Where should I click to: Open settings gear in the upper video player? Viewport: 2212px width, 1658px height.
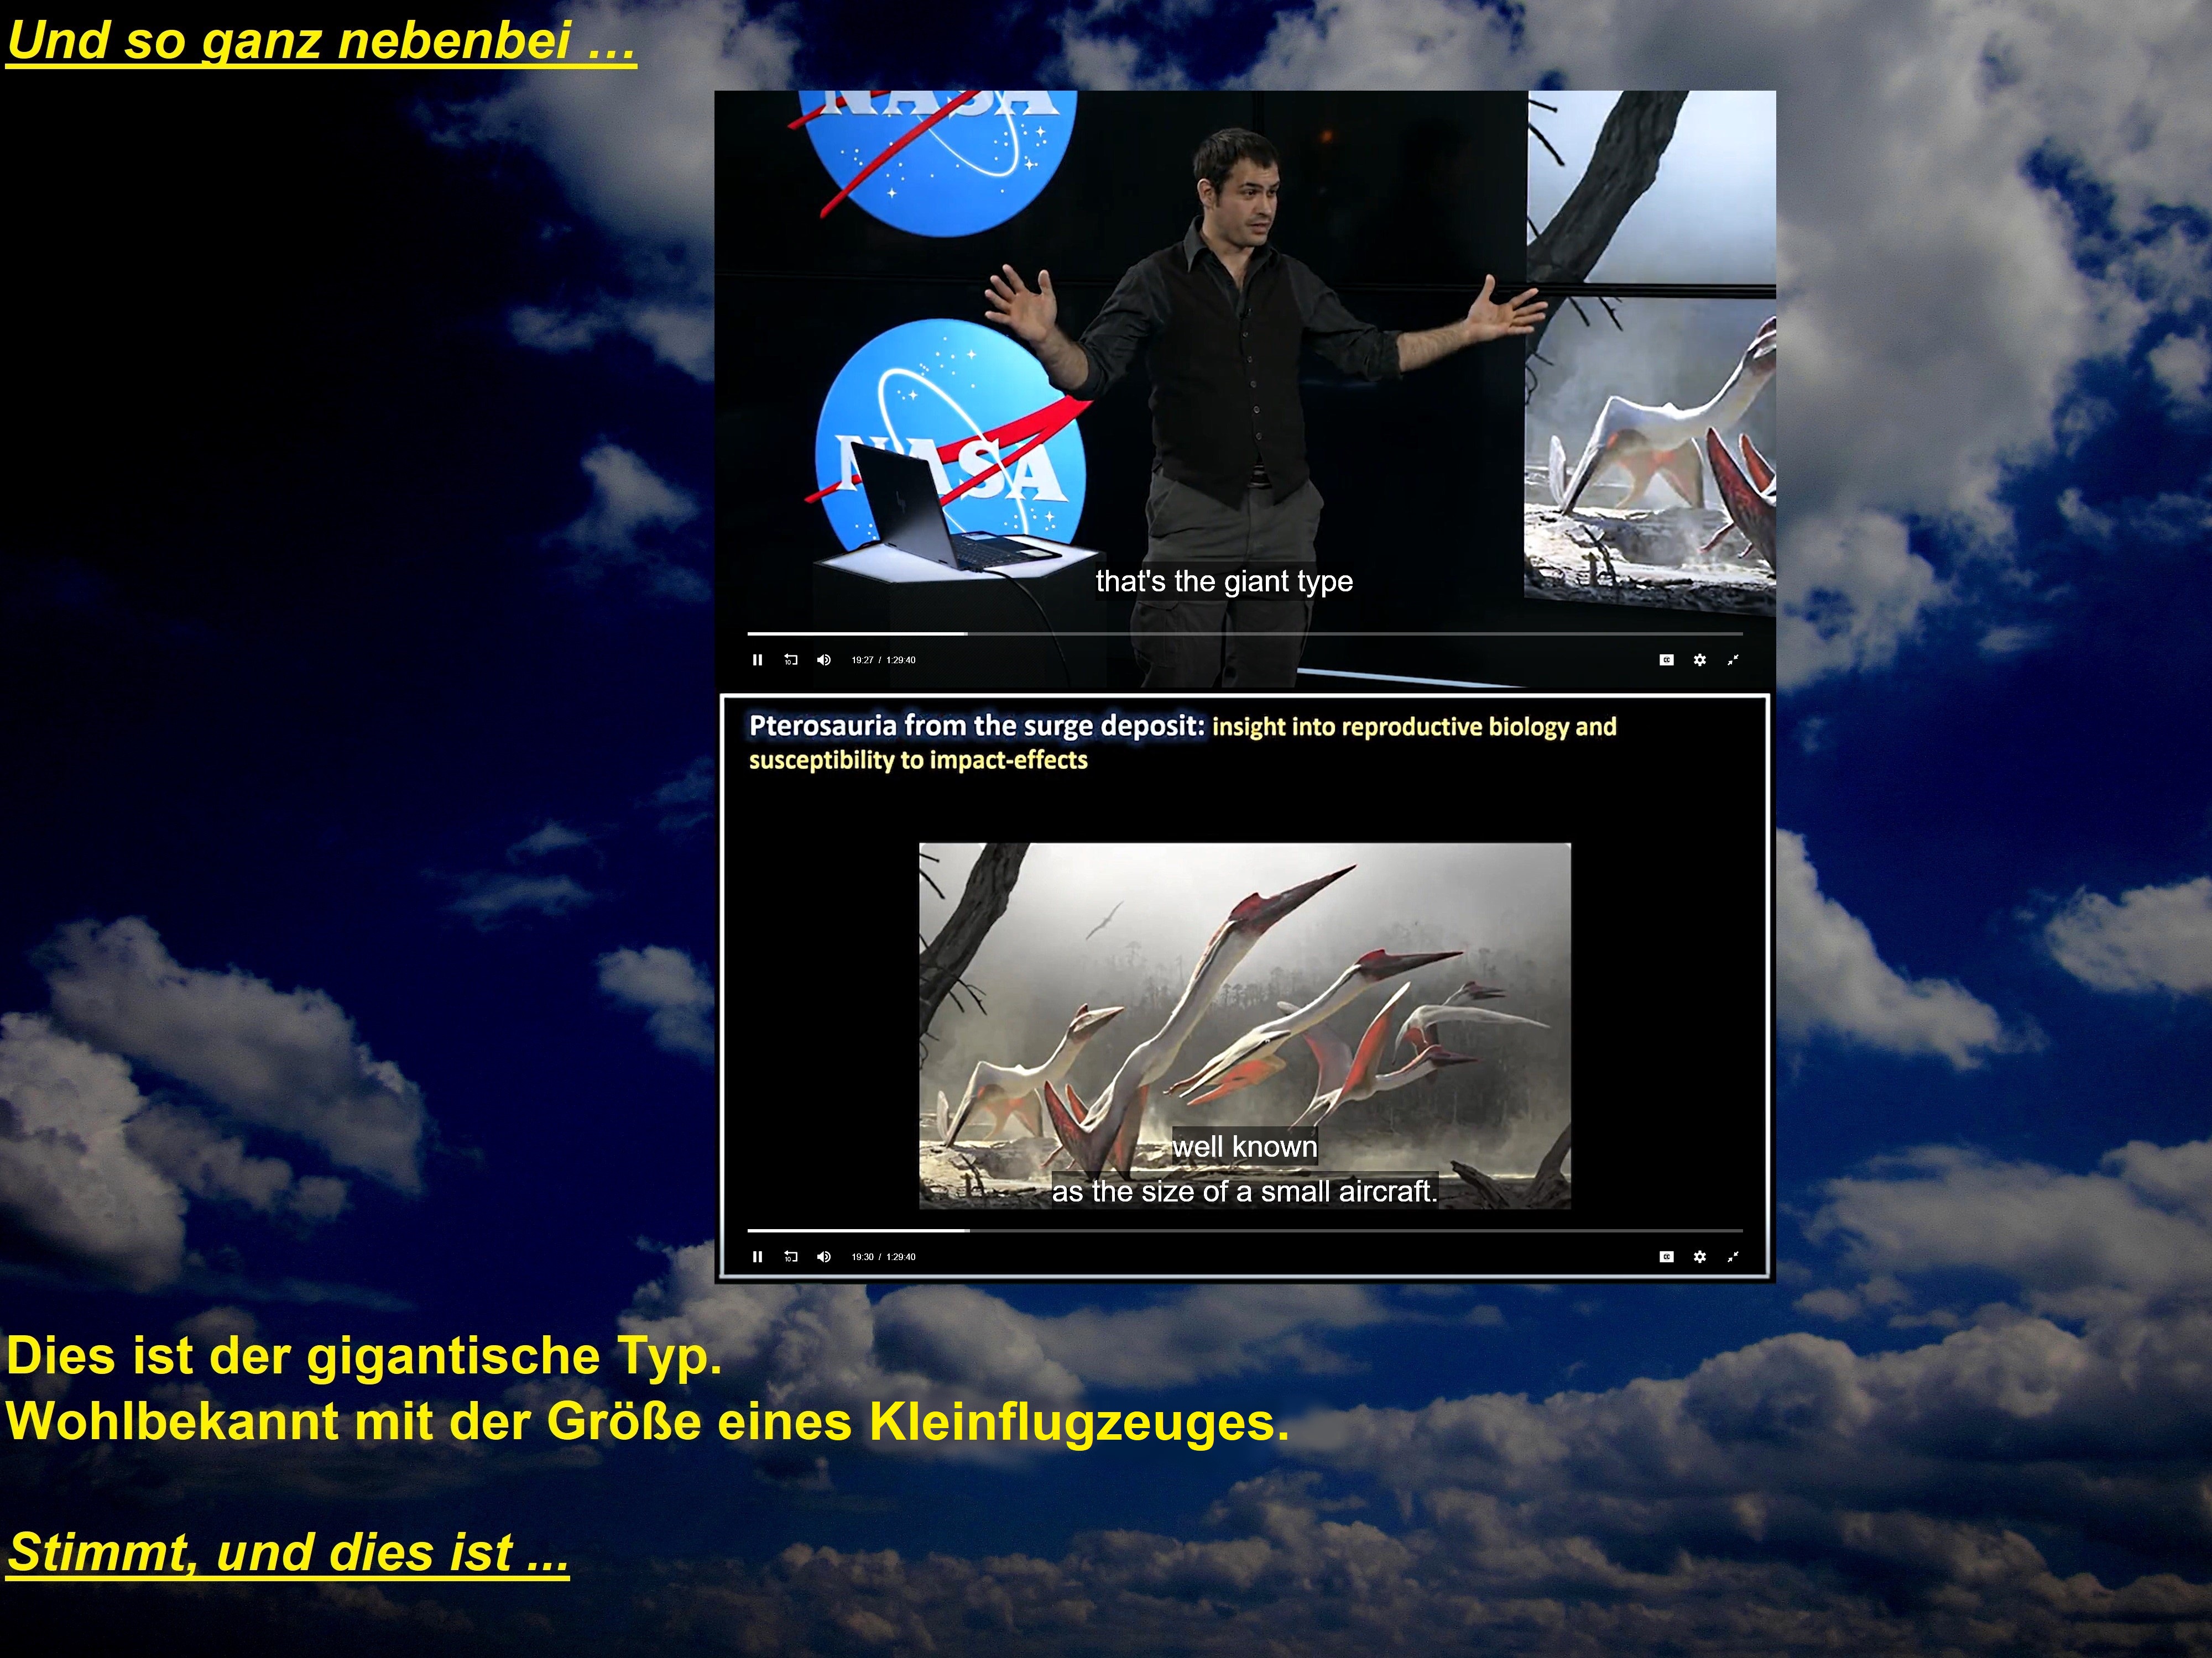tap(1699, 659)
